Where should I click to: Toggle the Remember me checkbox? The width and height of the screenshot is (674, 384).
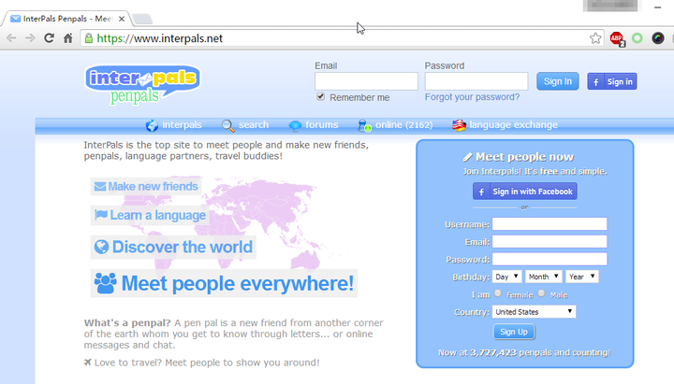click(x=321, y=96)
